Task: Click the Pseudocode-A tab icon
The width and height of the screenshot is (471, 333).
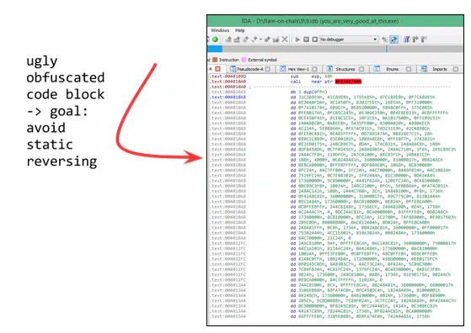Action: (x=233, y=69)
